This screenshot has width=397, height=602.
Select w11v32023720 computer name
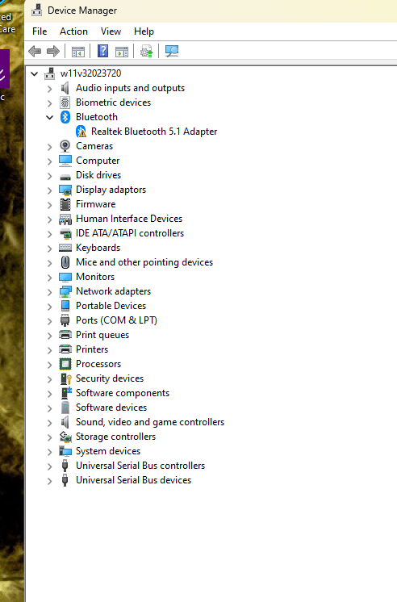point(90,73)
